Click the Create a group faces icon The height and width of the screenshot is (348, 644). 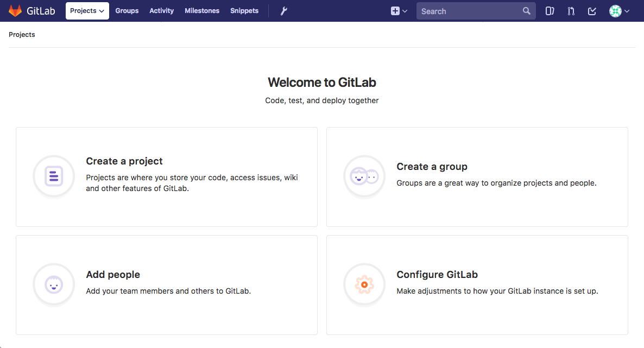[364, 176]
